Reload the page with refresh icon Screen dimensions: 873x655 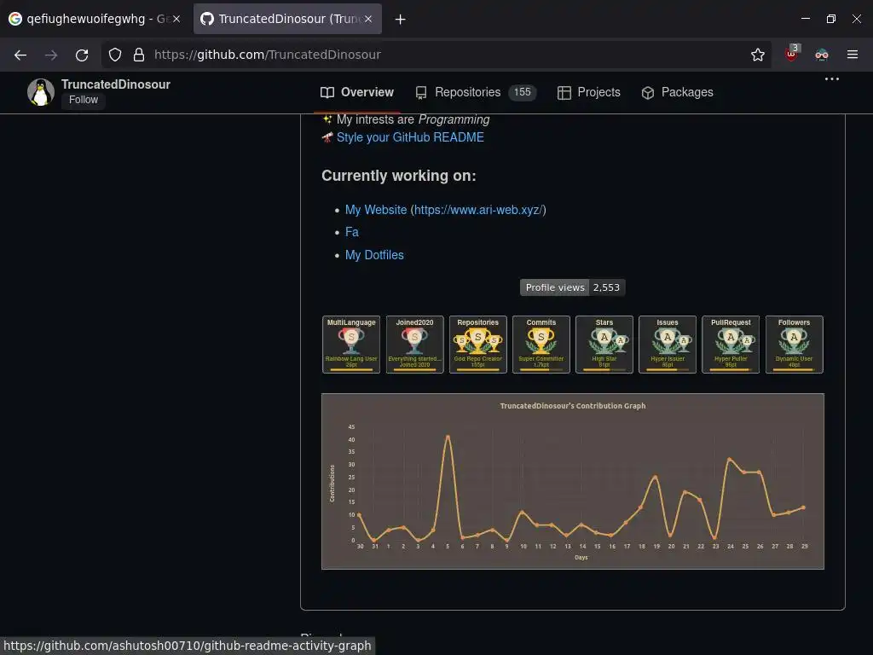point(82,55)
